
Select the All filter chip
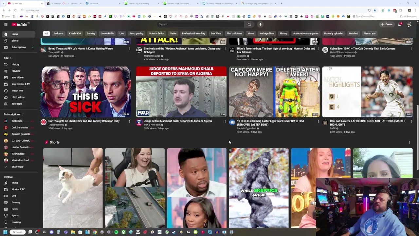coord(46,33)
